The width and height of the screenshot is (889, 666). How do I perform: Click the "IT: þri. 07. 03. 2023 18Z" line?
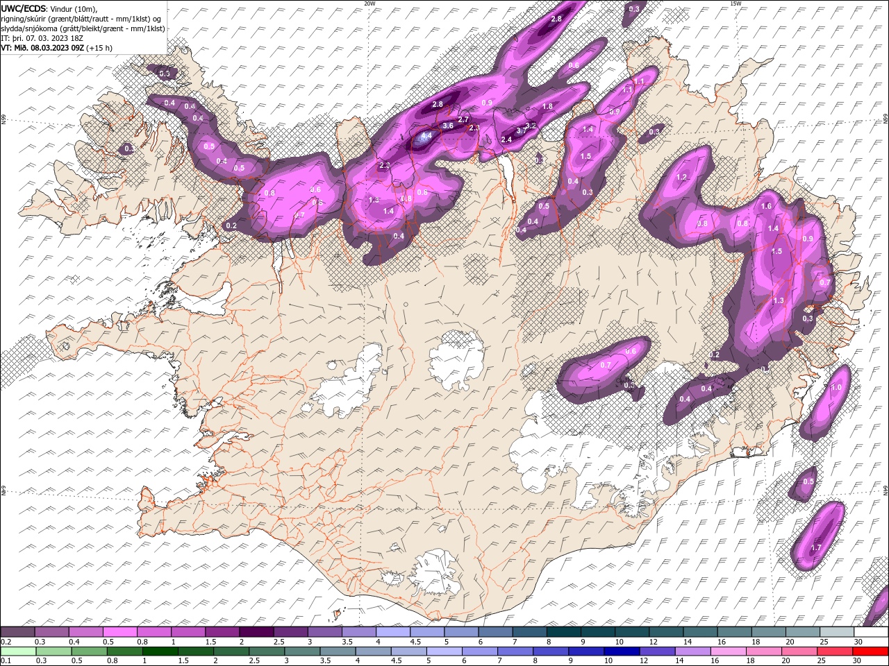tap(42, 38)
